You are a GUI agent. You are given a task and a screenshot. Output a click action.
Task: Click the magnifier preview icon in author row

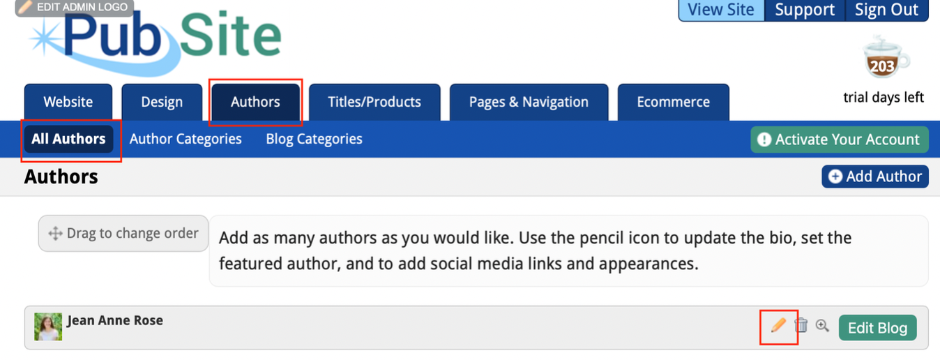pyautogui.click(x=822, y=325)
